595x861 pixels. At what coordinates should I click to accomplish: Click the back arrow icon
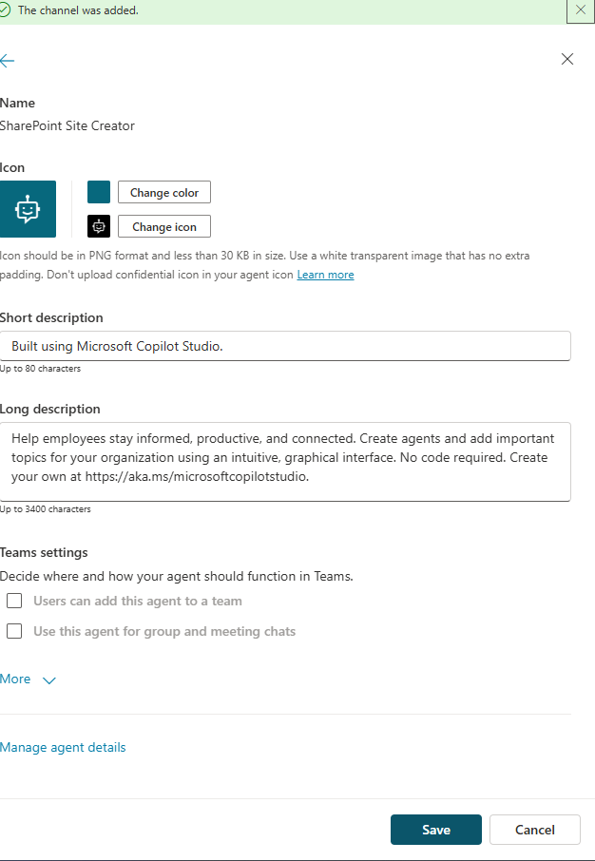click(x=8, y=60)
